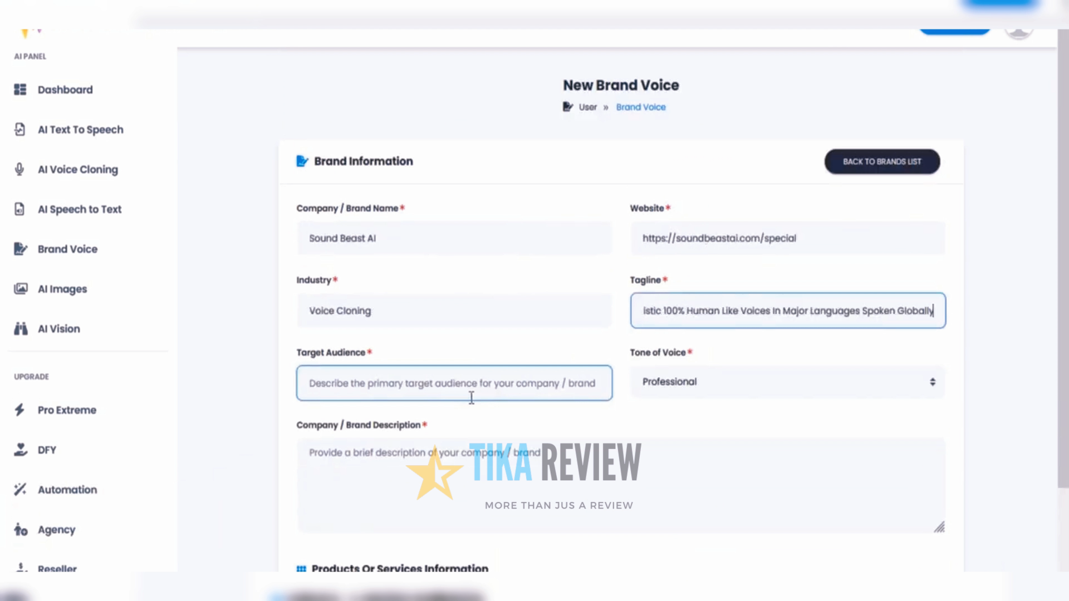1069x601 pixels.
Task: Click the User breadcrumb entry
Action: tap(587, 107)
